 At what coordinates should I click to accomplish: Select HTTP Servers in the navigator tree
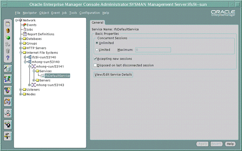tap(36, 48)
